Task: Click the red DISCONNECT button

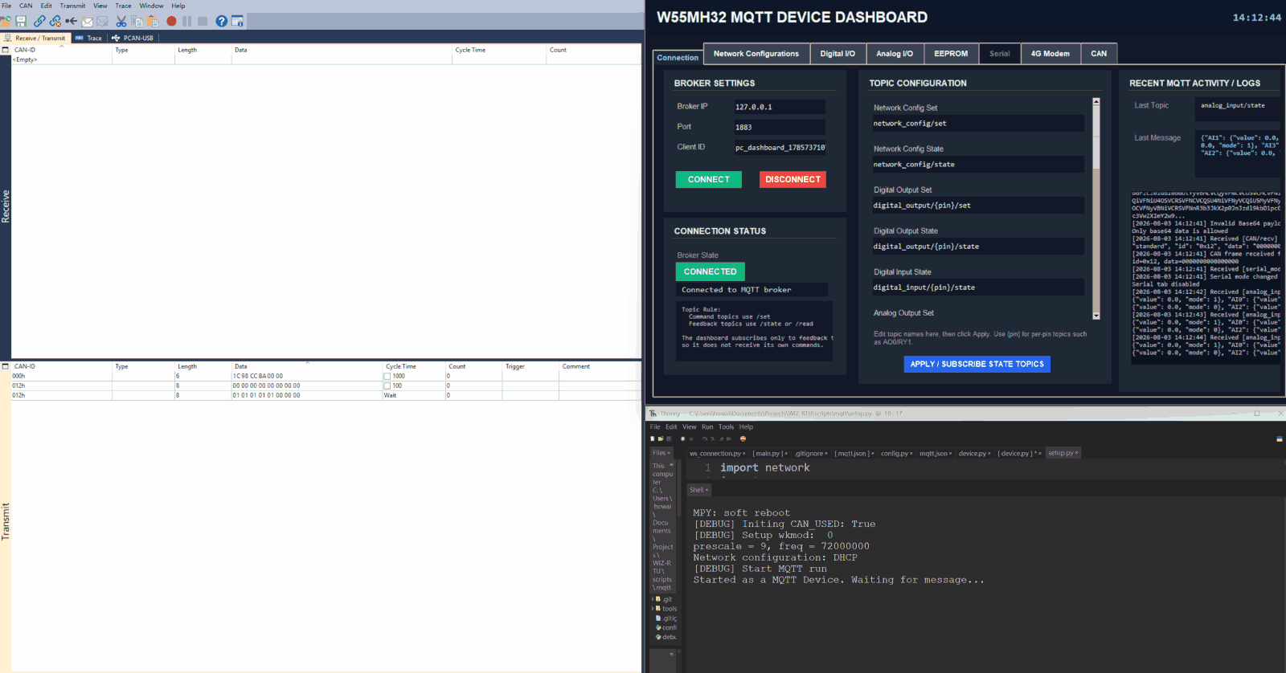Action: 792,180
